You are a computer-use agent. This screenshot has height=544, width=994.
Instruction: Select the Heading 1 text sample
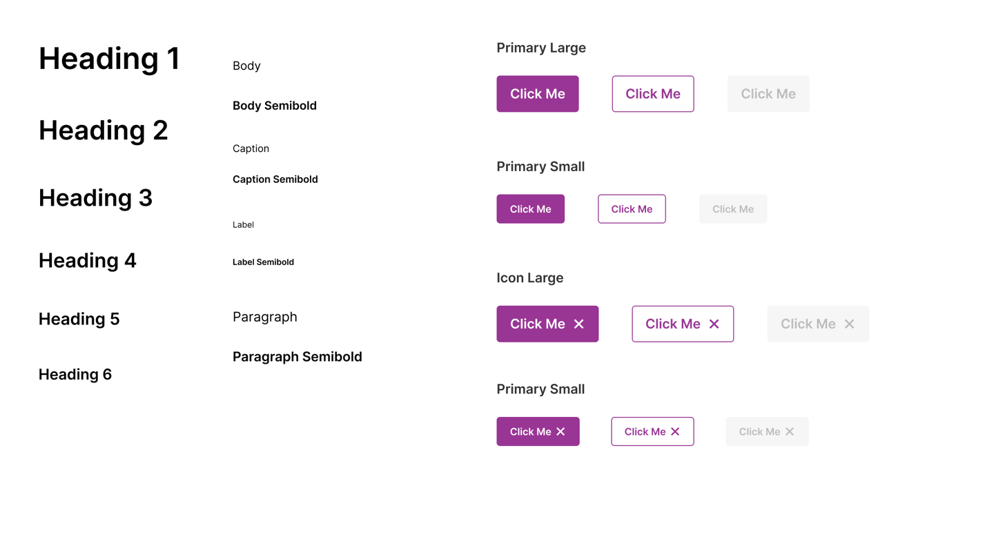(109, 59)
